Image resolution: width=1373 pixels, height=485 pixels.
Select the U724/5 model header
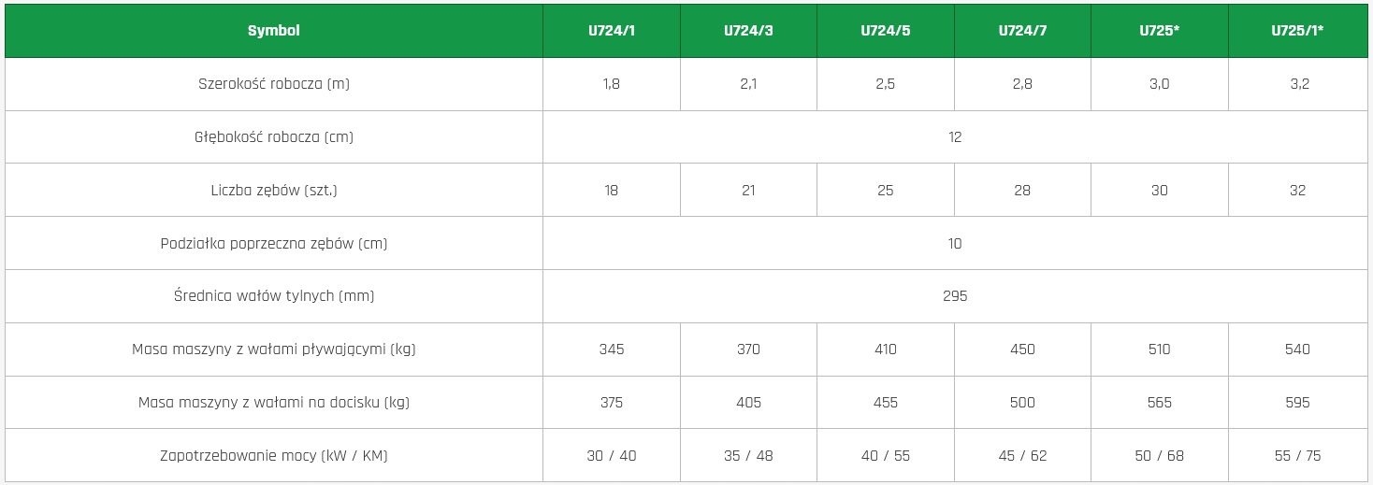[885, 31]
